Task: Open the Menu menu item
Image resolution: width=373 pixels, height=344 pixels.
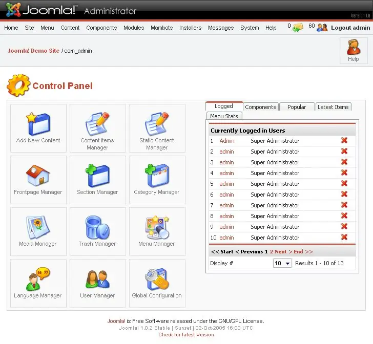Action: point(47,28)
